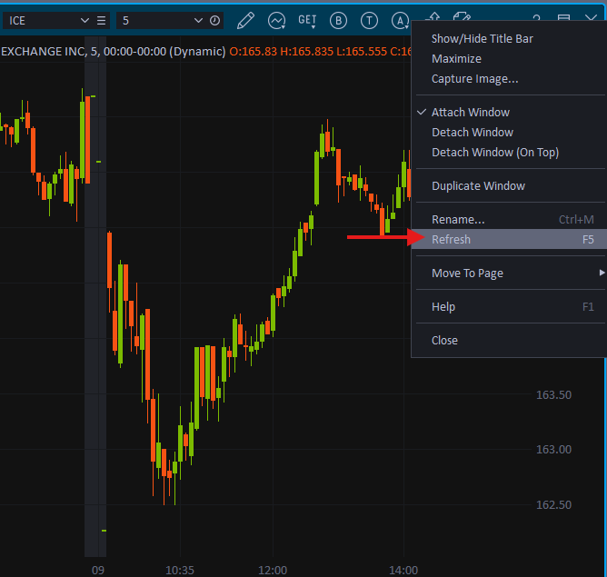Open Rename... from the context menu
Image resolution: width=607 pixels, height=577 pixels.
458,220
